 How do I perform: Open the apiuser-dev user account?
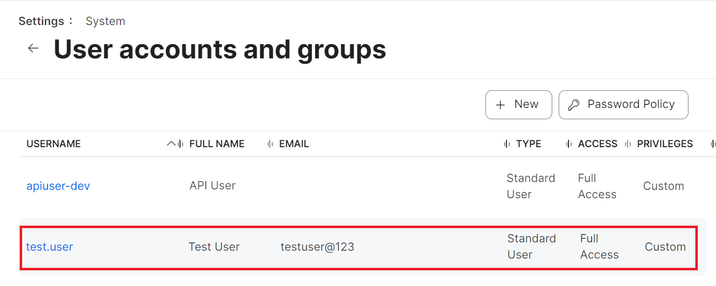58,186
